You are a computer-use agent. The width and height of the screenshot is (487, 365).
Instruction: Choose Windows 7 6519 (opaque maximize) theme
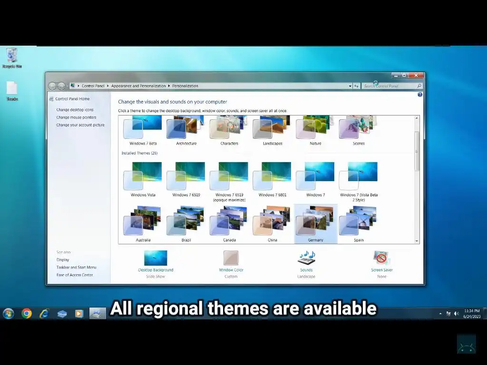pos(229,182)
